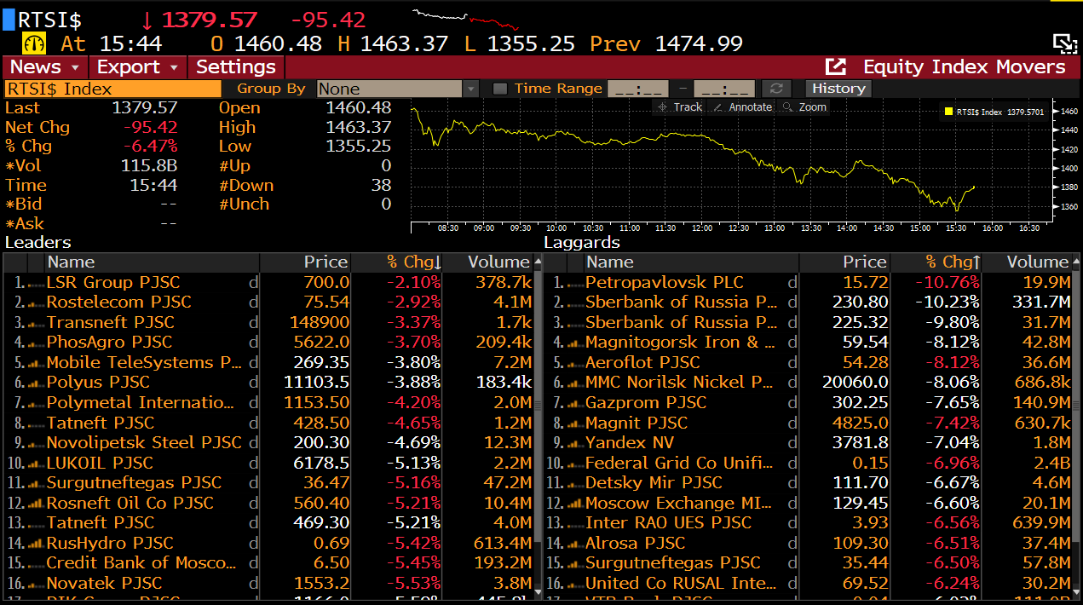Click the mini chart icon beside Rostelecom PJSC
The width and height of the screenshot is (1083, 605).
36,302
